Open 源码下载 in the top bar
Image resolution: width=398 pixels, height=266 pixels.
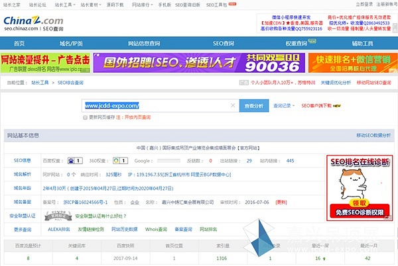tap(115, 5)
